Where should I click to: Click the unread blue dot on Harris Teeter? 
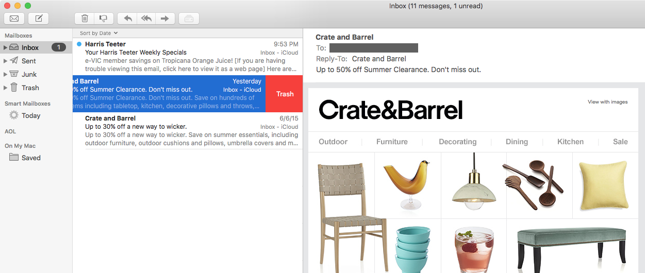79,44
